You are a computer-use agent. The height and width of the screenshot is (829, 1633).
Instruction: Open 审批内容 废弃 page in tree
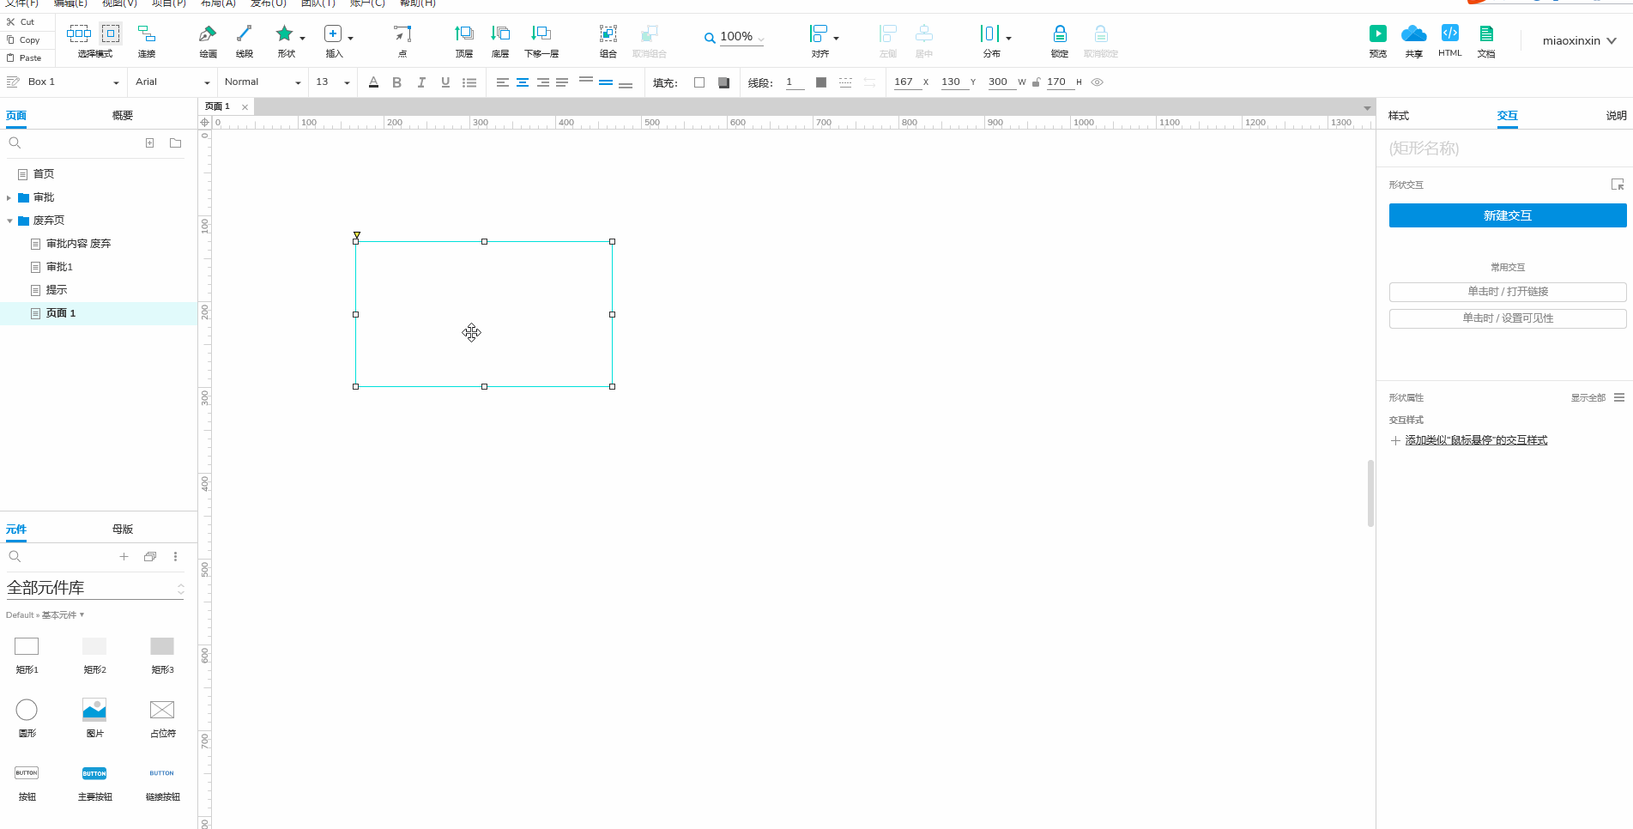[78, 244]
